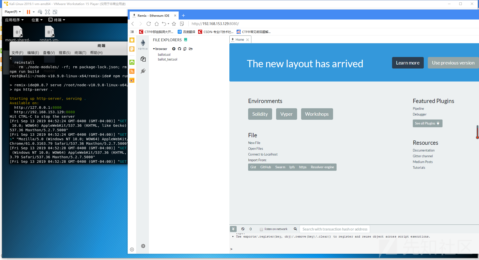Open browser sidebar settings gear at the bottom

click(x=132, y=249)
